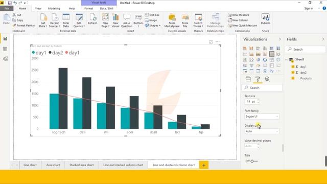Click Refresh in the ribbon

[x=92, y=19]
